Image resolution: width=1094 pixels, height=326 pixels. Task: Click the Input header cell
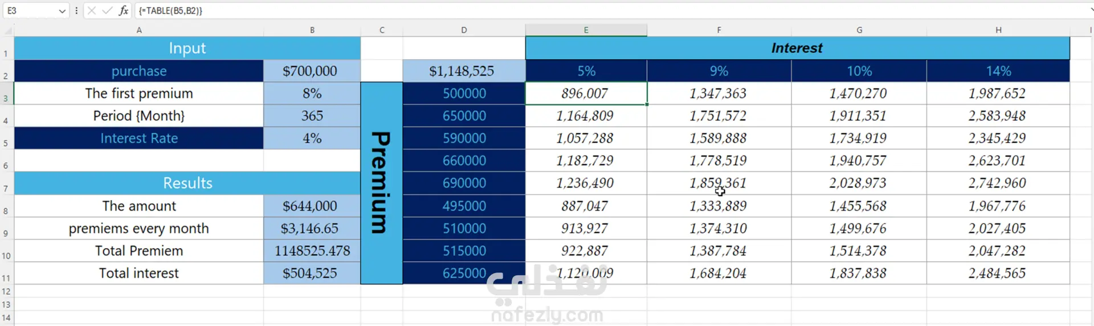coord(187,48)
